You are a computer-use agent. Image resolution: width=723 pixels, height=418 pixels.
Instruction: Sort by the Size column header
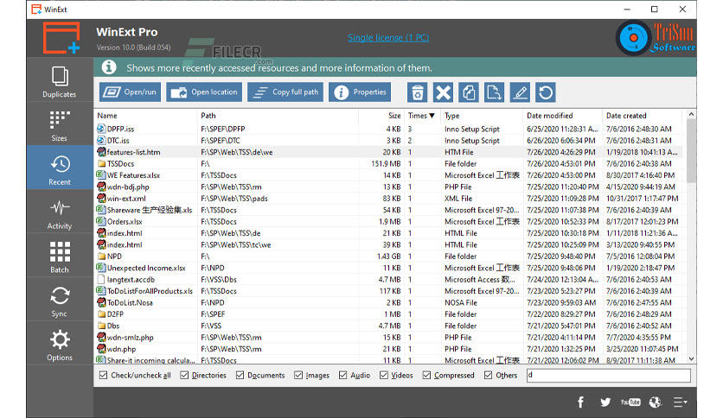[x=381, y=116]
